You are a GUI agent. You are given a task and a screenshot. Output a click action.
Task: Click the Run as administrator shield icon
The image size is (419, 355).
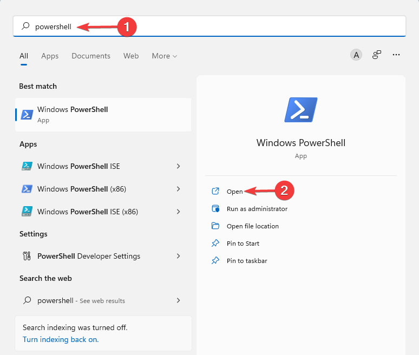[215, 209]
